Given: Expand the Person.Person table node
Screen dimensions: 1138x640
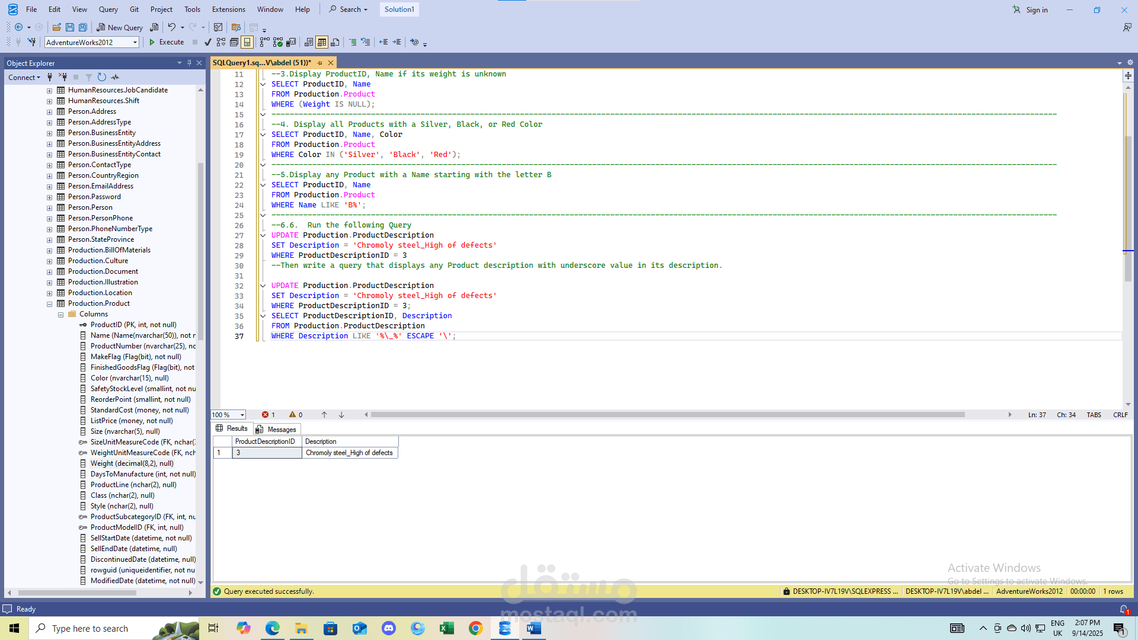Looking at the screenshot, I should click(50, 208).
